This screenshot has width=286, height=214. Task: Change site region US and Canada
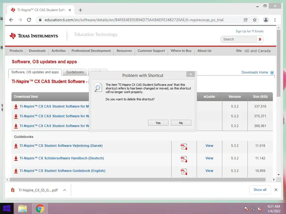(257, 51)
